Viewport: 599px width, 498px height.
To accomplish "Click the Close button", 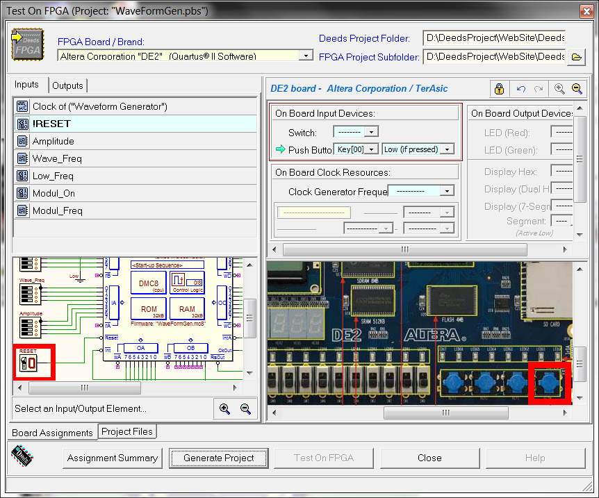I will 429,458.
